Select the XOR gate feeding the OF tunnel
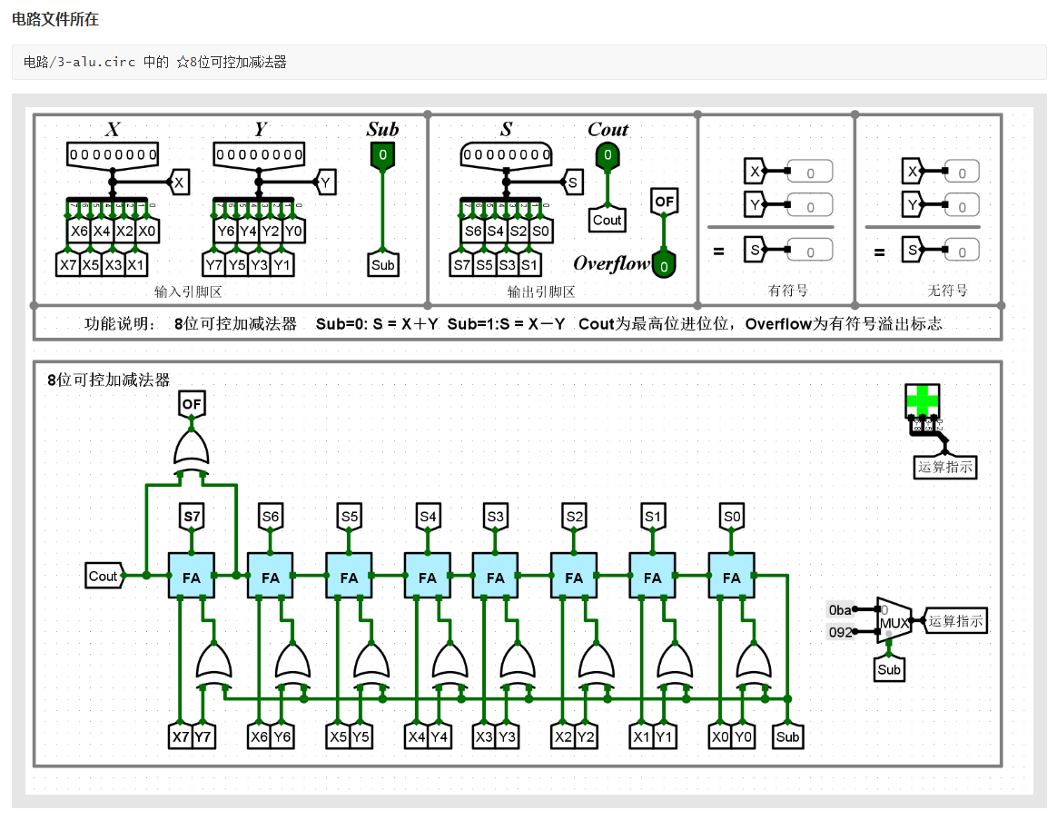The height and width of the screenshot is (820, 1057). (x=192, y=453)
